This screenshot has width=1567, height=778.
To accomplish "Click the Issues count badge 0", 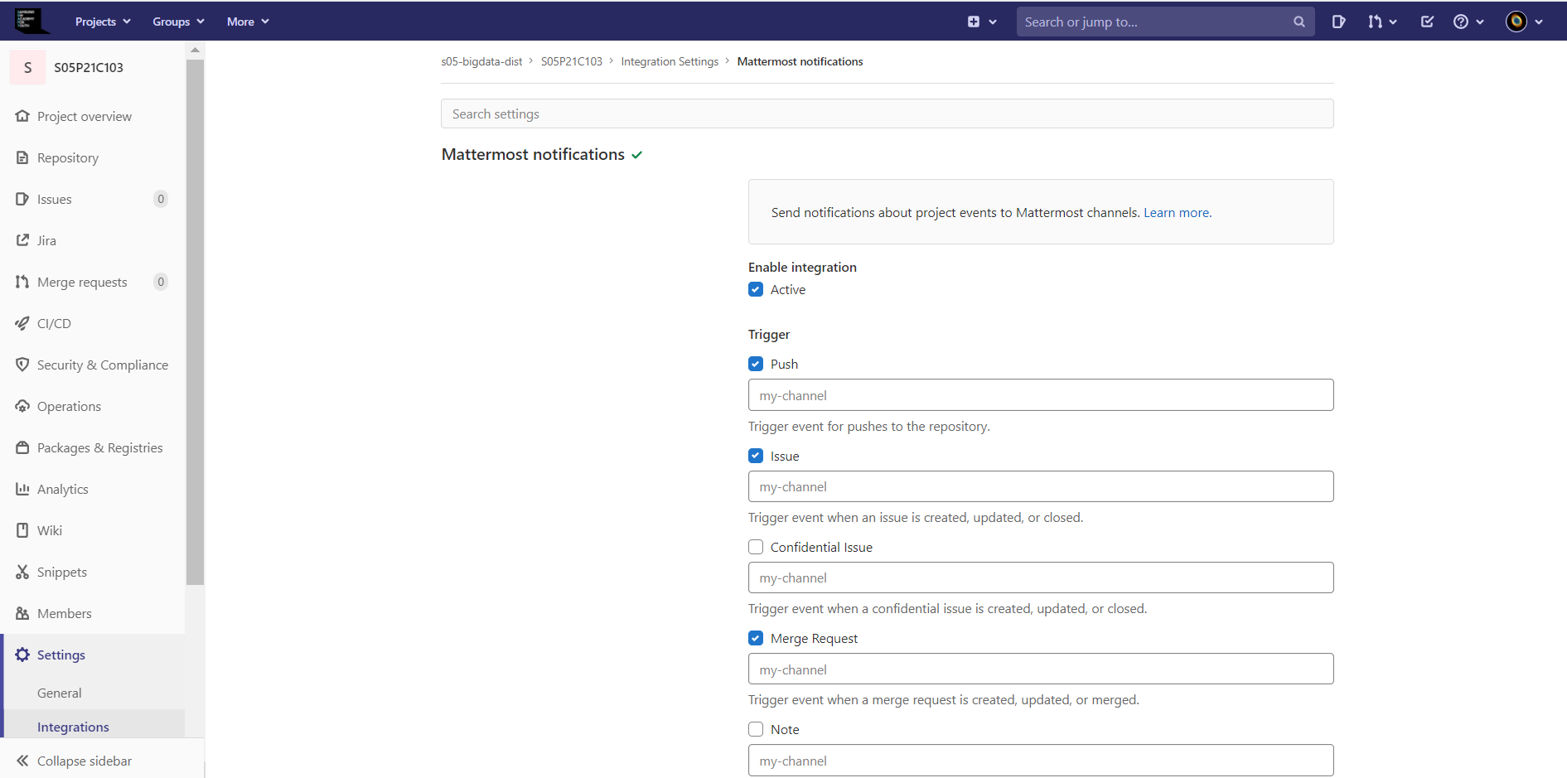I will click(x=161, y=199).
